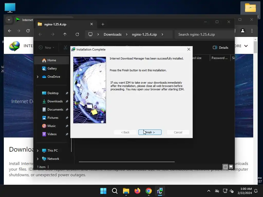Expand the Network tree node
This screenshot has height=197, width=263.
coord(37,159)
